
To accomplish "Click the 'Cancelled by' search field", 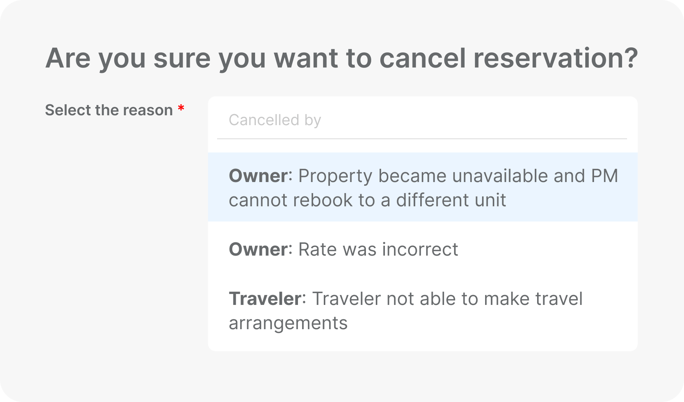I will [421, 120].
